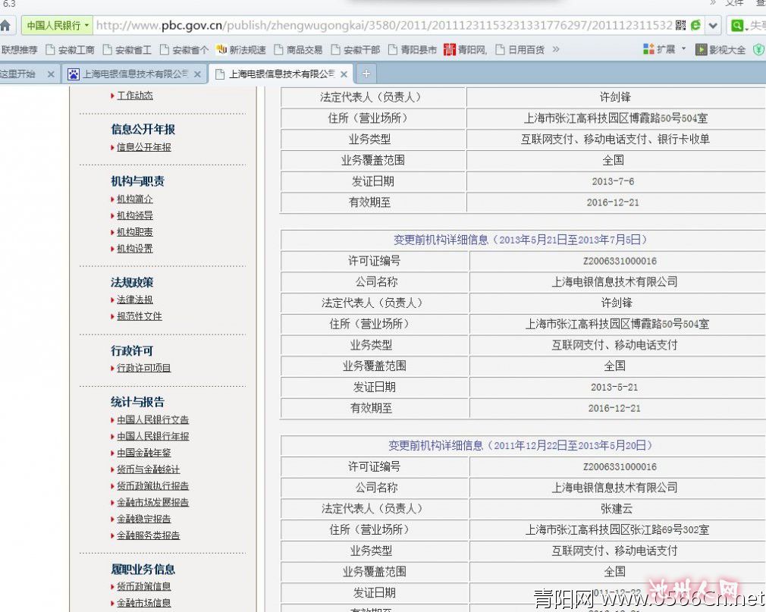Open the 中国人民银行年报 link
The image size is (766, 612).
(x=153, y=436)
